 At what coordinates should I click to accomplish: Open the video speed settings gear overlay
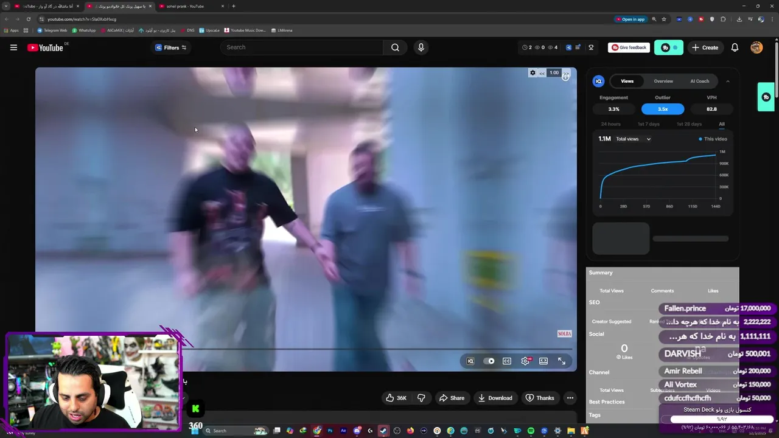[x=533, y=73]
